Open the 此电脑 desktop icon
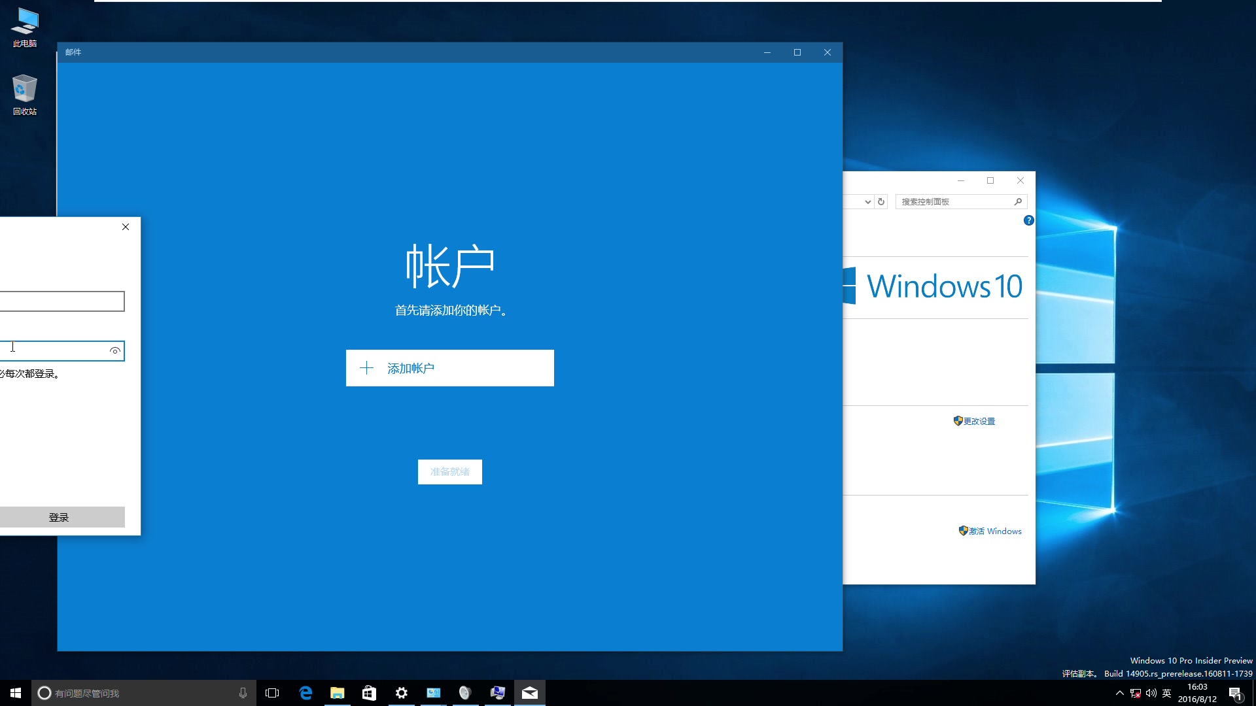 pos(25,27)
